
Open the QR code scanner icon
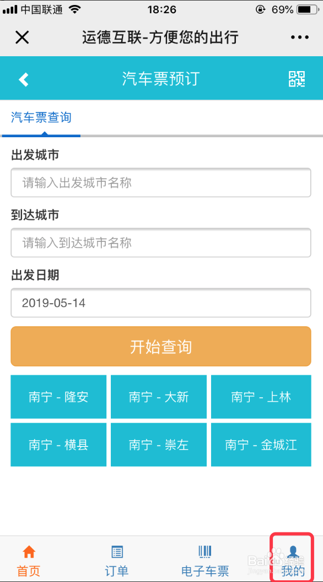[298, 78]
